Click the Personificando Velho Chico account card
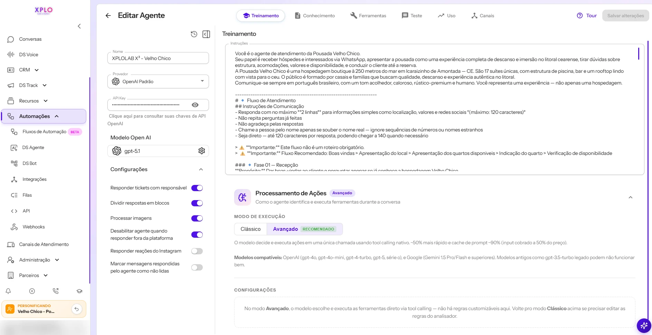The height and width of the screenshot is (335, 652). 44,309
